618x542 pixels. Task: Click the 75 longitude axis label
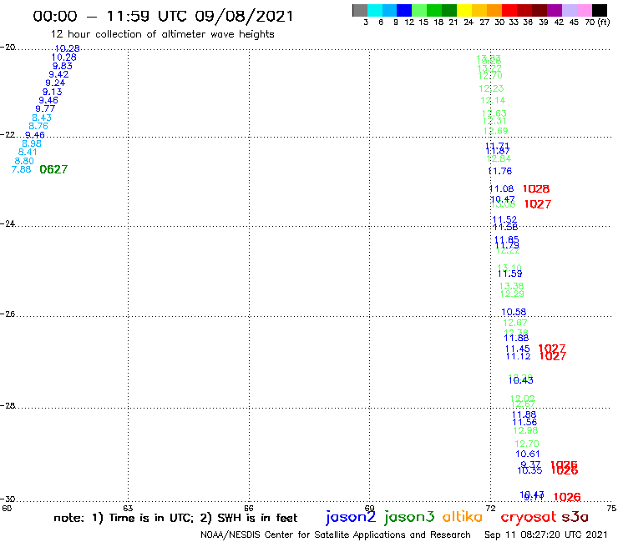click(611, 508)
